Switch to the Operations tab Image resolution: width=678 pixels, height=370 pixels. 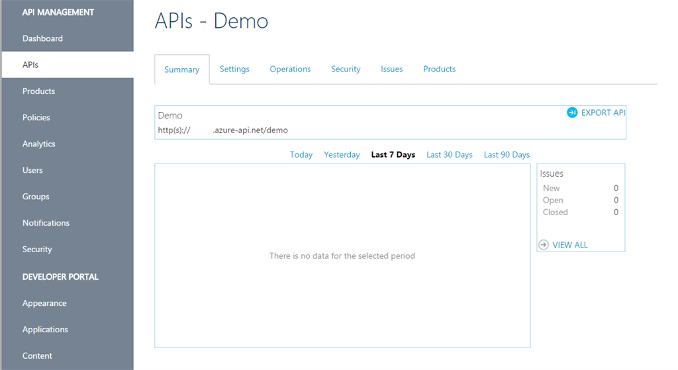click(x=290, y=69)
